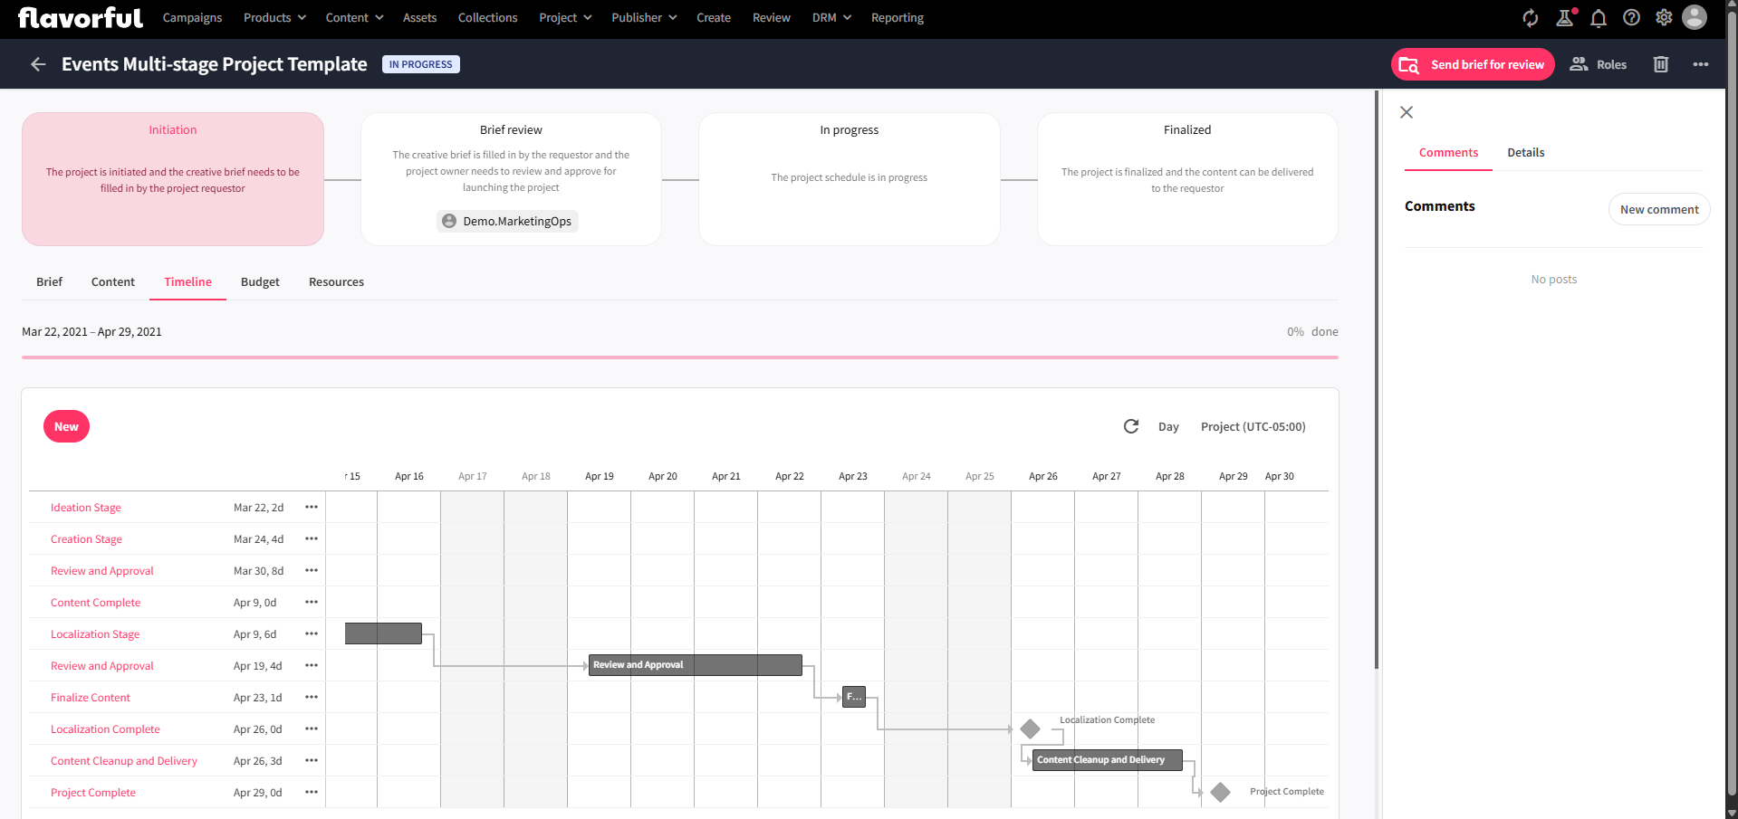This screenshot has width=1738, height=819.
Task: Open the help question mark icon
Action: [x=1631, y=17]
